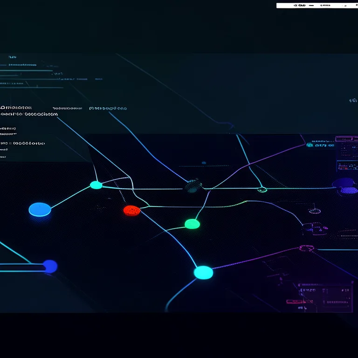This screenshot has width=358, height=358.
Task: Select the bright green network node
Action: [192, 224]
